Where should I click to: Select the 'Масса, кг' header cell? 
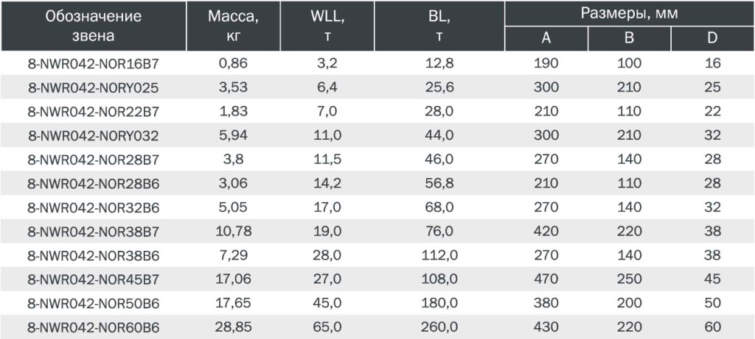[x=233, y=26]
